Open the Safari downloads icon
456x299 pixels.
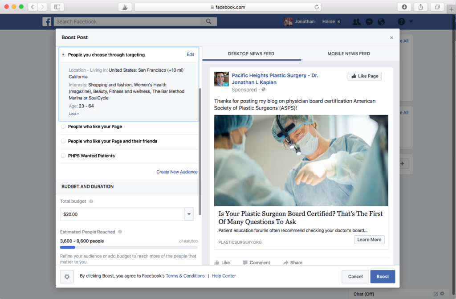tap(404, 7)
